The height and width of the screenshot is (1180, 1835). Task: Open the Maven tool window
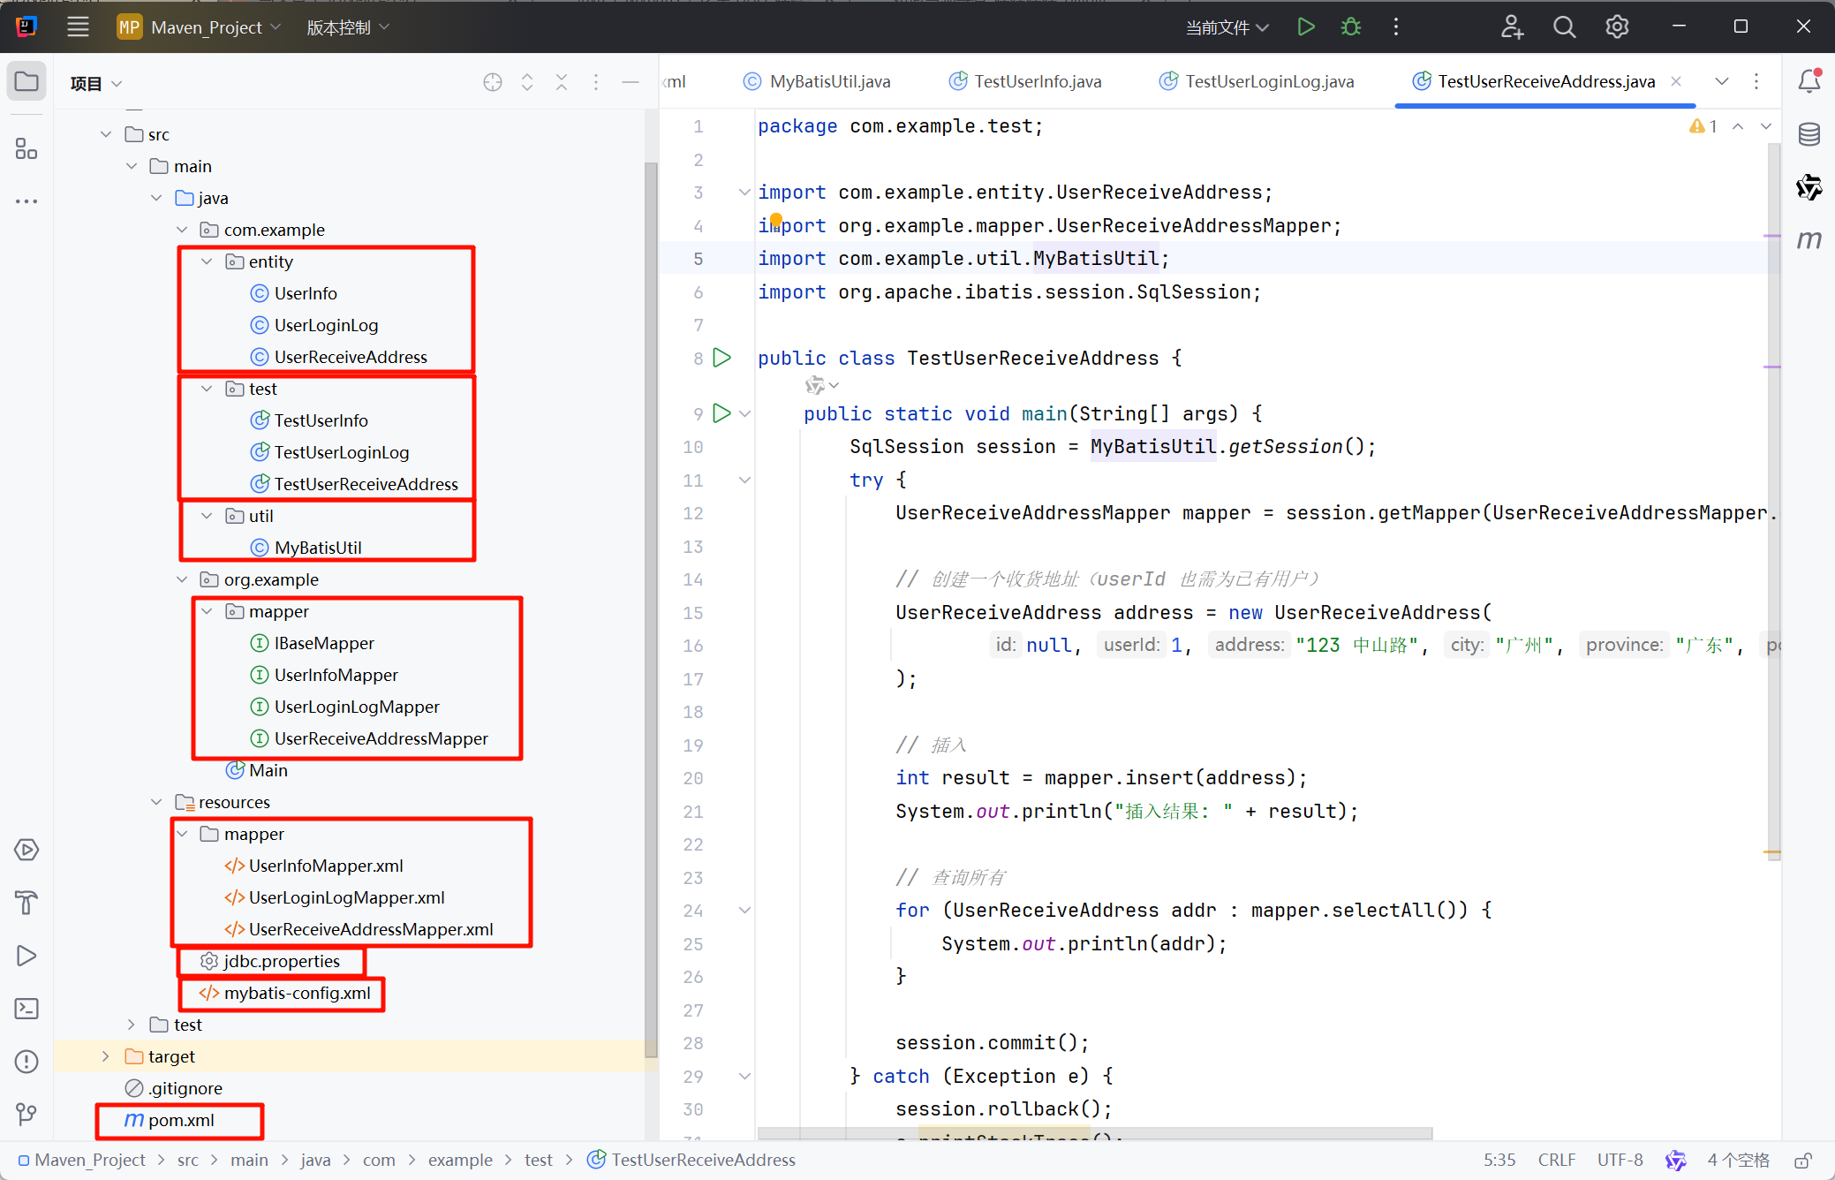[x=1809, y=240]
